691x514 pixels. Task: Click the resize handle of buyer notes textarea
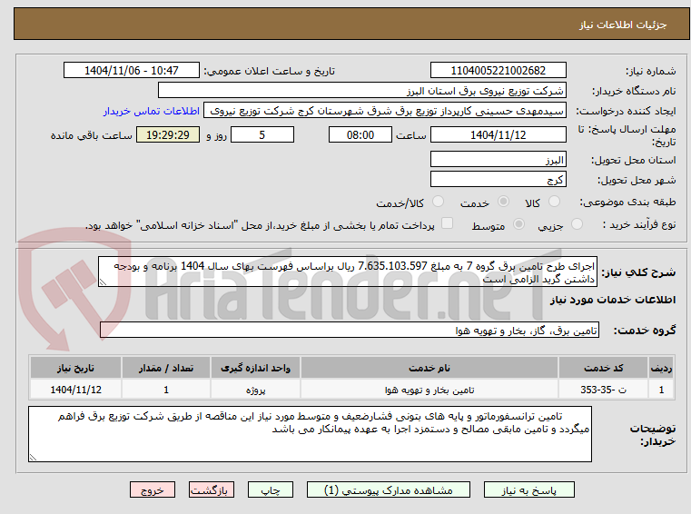tap(33, 457)
